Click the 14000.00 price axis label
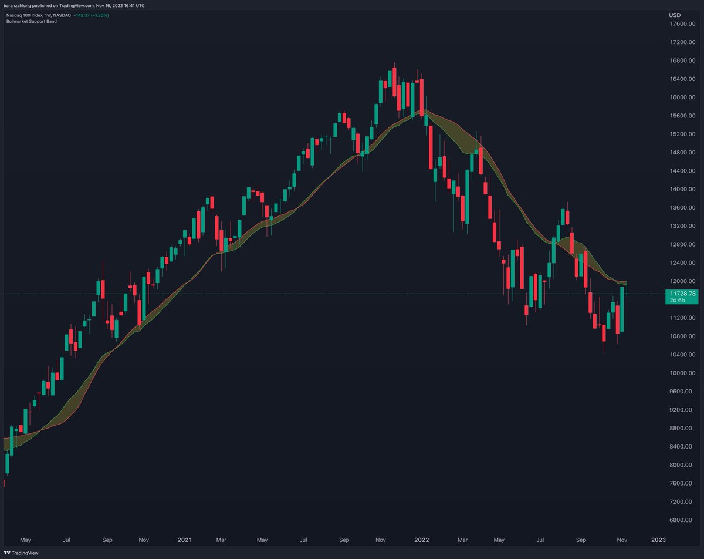This screenshot has width=704, height=559. pos(683,190)
